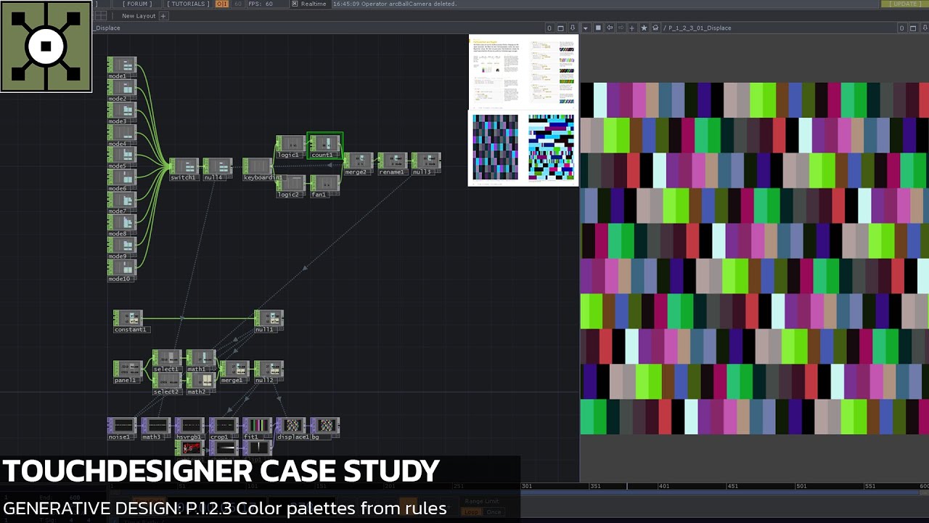Click the dark purple palette reference thumbnail
929x523 pixels.
[496, 147]
